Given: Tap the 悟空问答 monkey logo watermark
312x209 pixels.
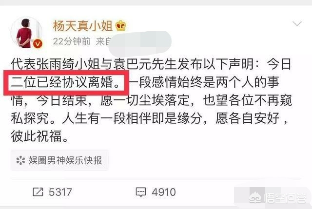Looking at the screenshot, I should (256, 197).
